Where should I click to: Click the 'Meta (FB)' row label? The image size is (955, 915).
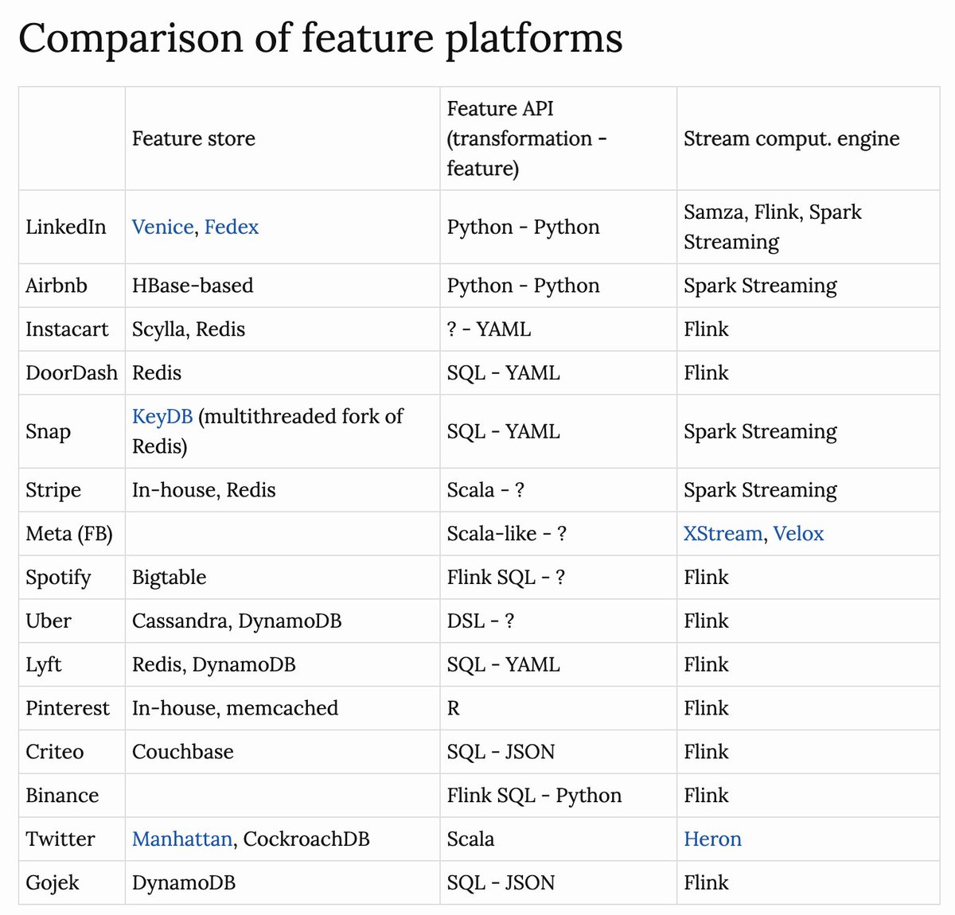(69, 533)
